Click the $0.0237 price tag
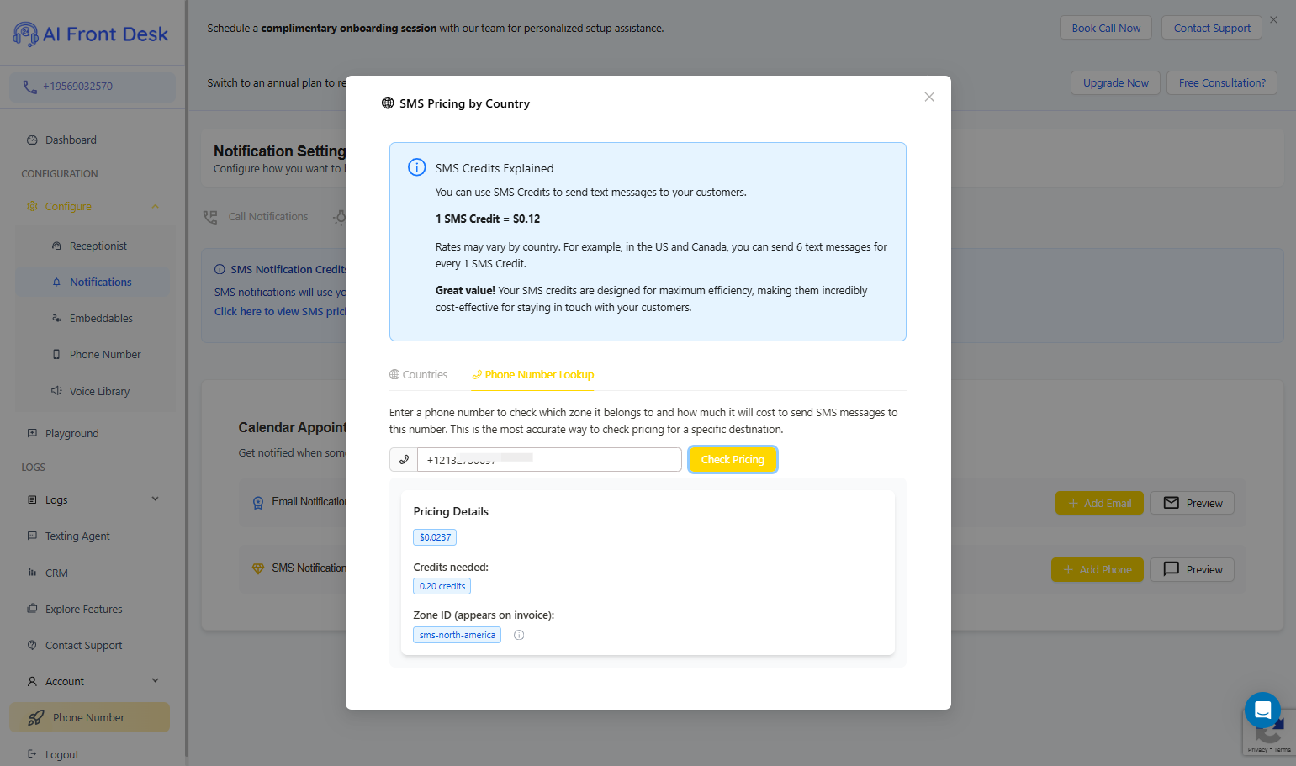Screen dimensions: 1296x766 pyautogui.click(x=435, y=537)
